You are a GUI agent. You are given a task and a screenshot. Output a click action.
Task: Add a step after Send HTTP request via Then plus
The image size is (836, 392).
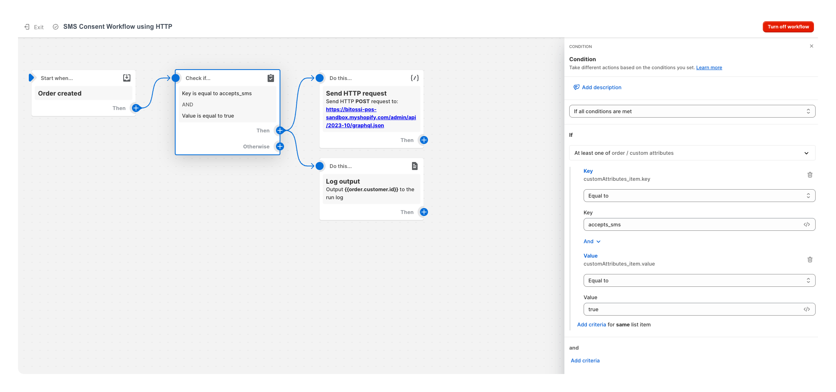tap(424, 140)
